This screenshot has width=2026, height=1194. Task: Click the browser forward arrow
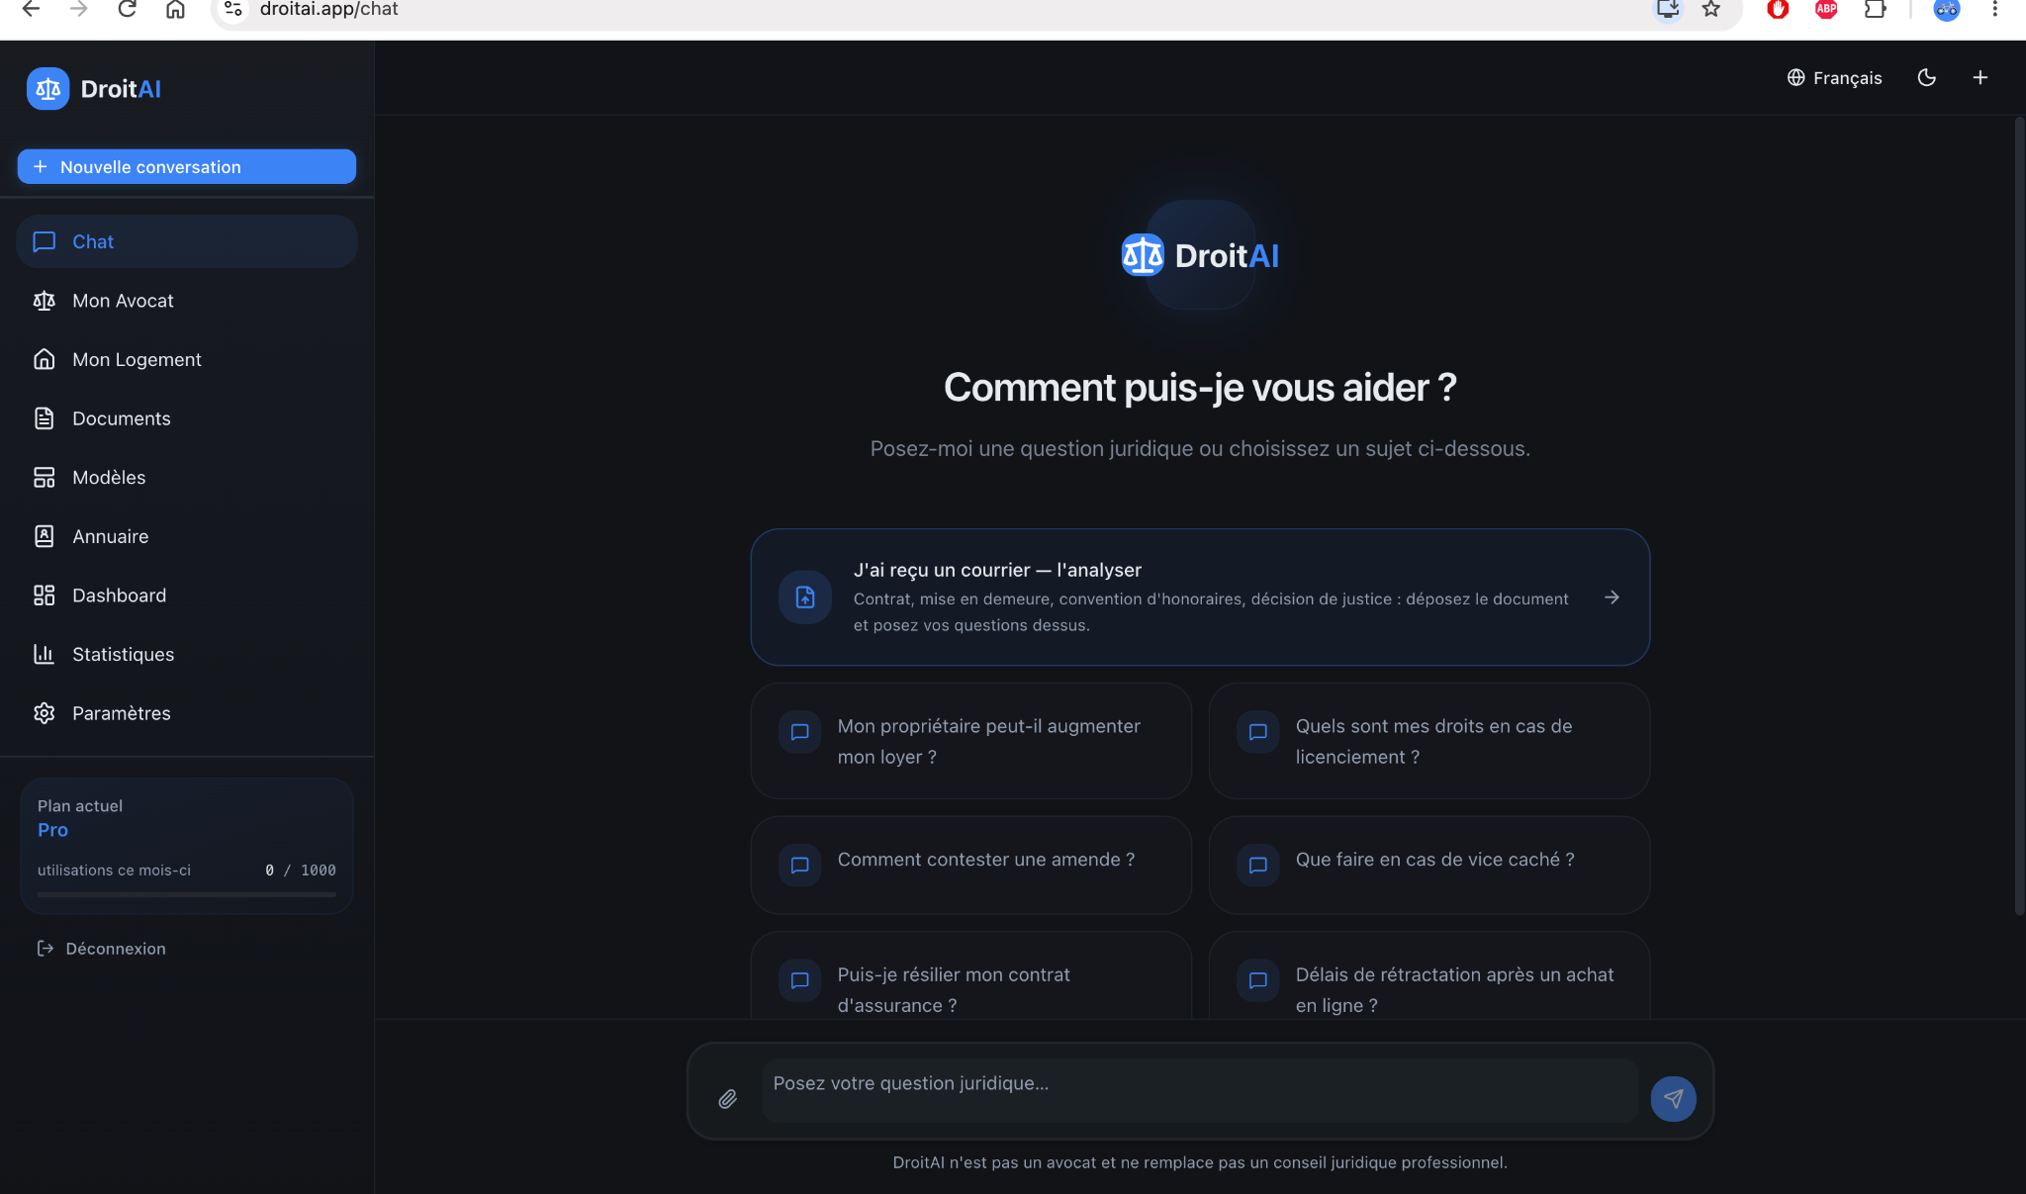(79, 9)
